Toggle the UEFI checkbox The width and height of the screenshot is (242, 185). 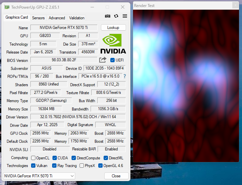[x=112, y=60]
